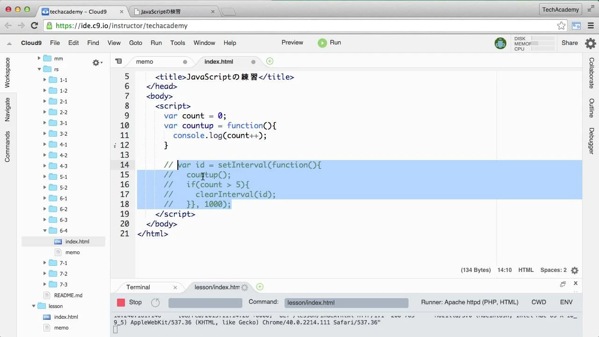The height and width of the screenshot is (337, 599).
Task: Open the Cloud9 settings gear icon
Action: [x=590, y=43]
